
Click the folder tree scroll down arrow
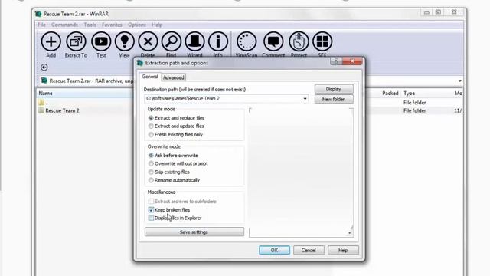click(349, 233)
